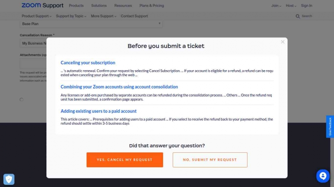Open the Host dropdown
Image resolution: width=334 pixels, height=187 pixels.
pyautogui.click(x=291, y=6)
